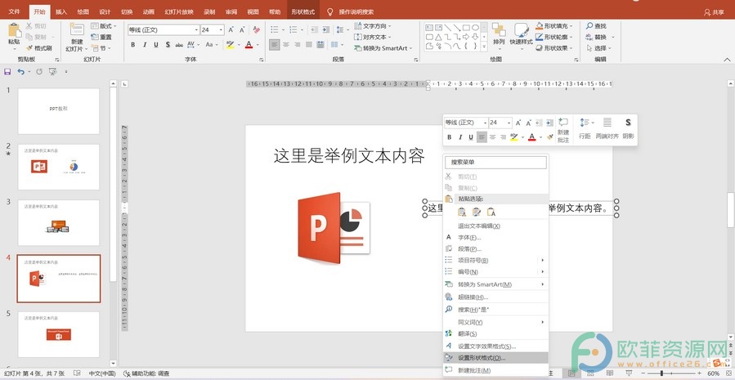This screenshot has width=735, height=380.
Task: Toggle center align in ribbon paragraph group
Action: pos(286,44)
